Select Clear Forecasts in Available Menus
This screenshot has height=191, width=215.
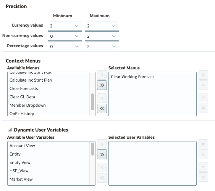click(x=24, y=88)
